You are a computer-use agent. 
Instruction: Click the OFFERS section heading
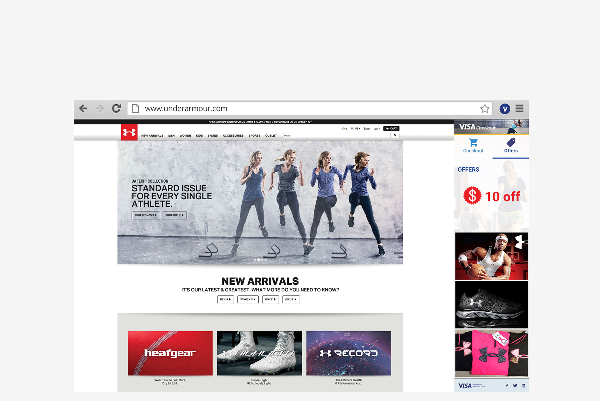[x=468, y=169]
